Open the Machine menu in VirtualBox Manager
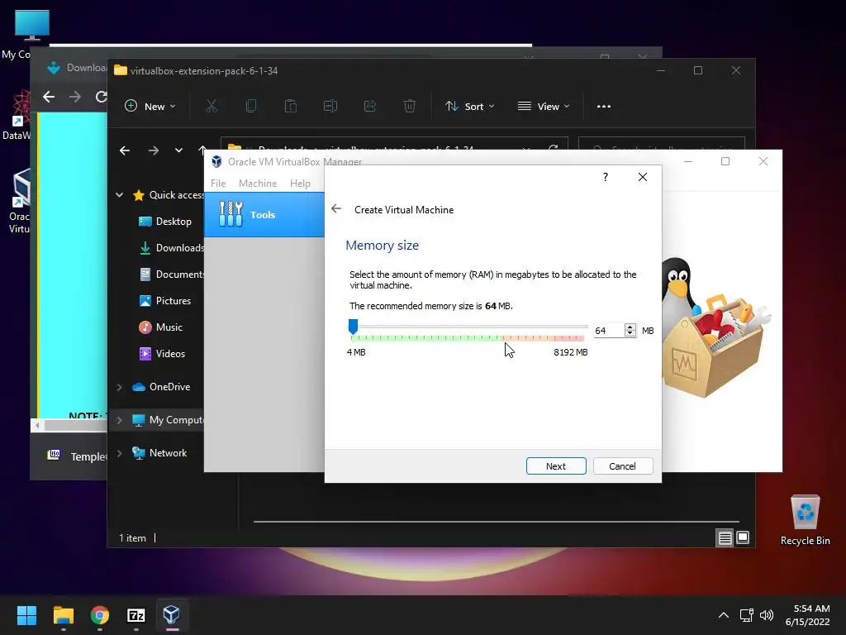Image resolution: width=846 pixels, height=635 pixels. pos(258,183)
